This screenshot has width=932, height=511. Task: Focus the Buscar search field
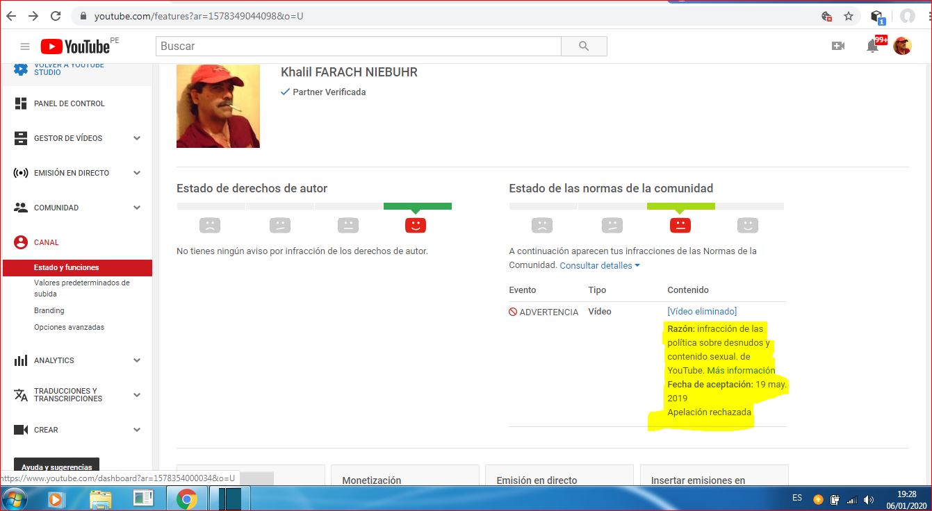click(358, 47)
